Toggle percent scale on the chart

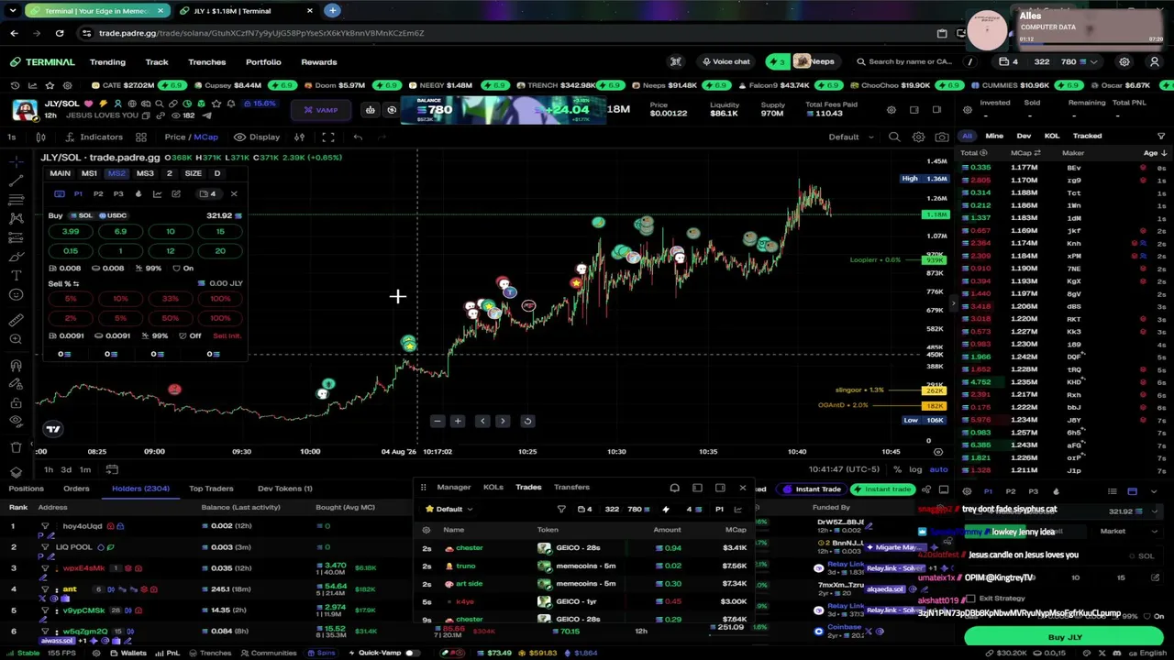point(897,469)
